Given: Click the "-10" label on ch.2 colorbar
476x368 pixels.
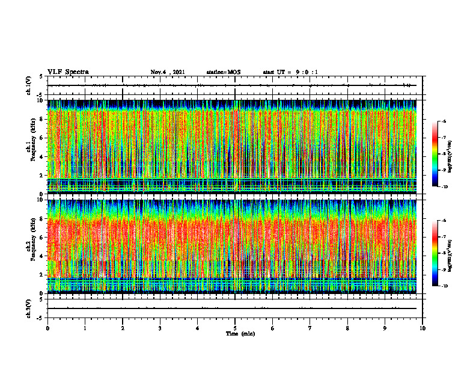Looking at the screenshot, I should click(x=445, y=286).
